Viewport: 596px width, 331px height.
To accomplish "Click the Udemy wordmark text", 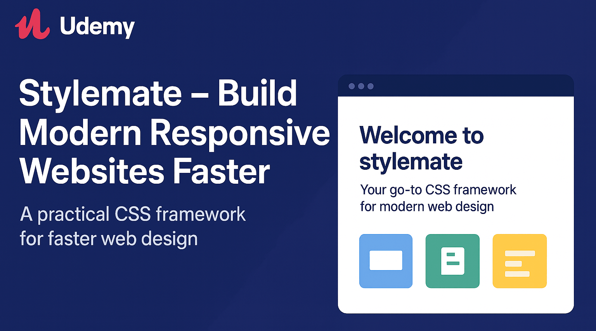I will click(x=97, y=26).
